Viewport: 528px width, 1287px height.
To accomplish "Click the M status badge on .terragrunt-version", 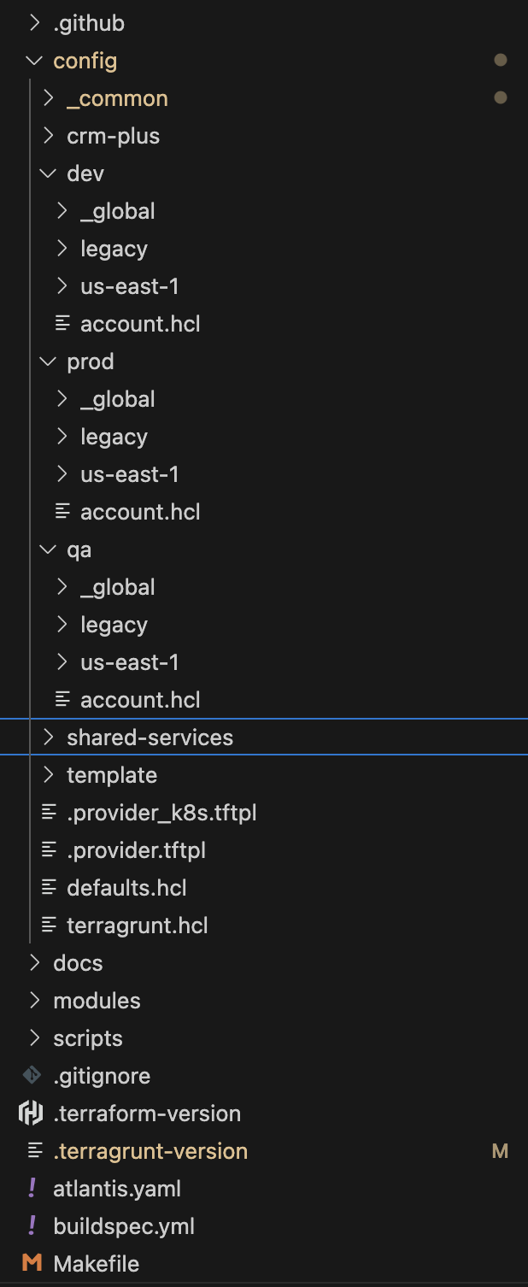I will click(x=501, y=1151).
